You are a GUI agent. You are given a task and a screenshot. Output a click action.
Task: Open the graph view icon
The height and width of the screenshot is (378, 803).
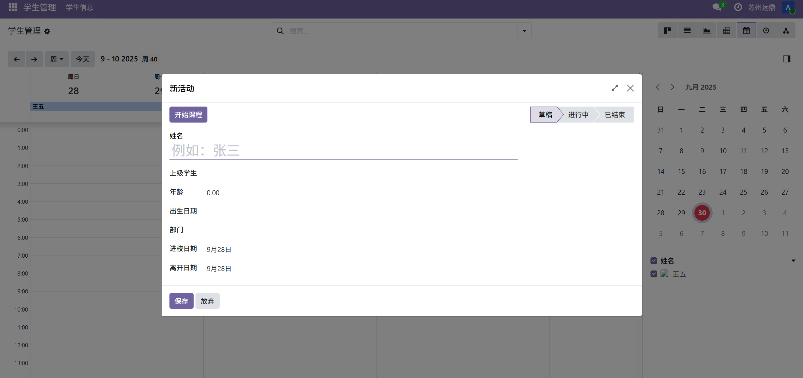tap(707, 30)
